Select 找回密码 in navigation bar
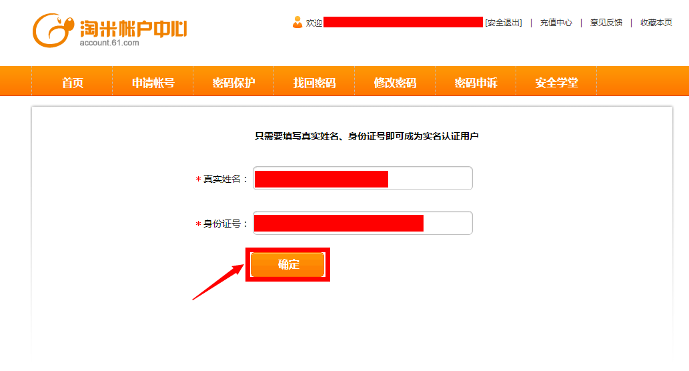This screenshot has height=371, width=689. pos(314,82)
